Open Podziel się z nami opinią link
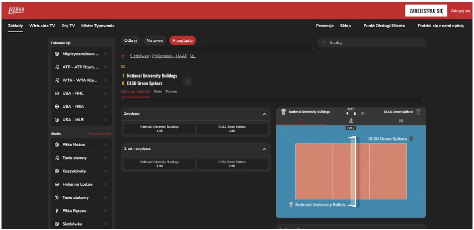 (x=441, y=26)
